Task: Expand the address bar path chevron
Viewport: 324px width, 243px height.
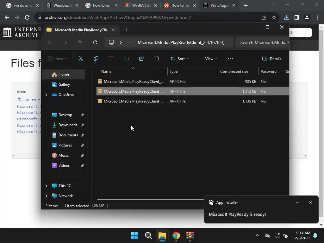Action: coord(121,42)
